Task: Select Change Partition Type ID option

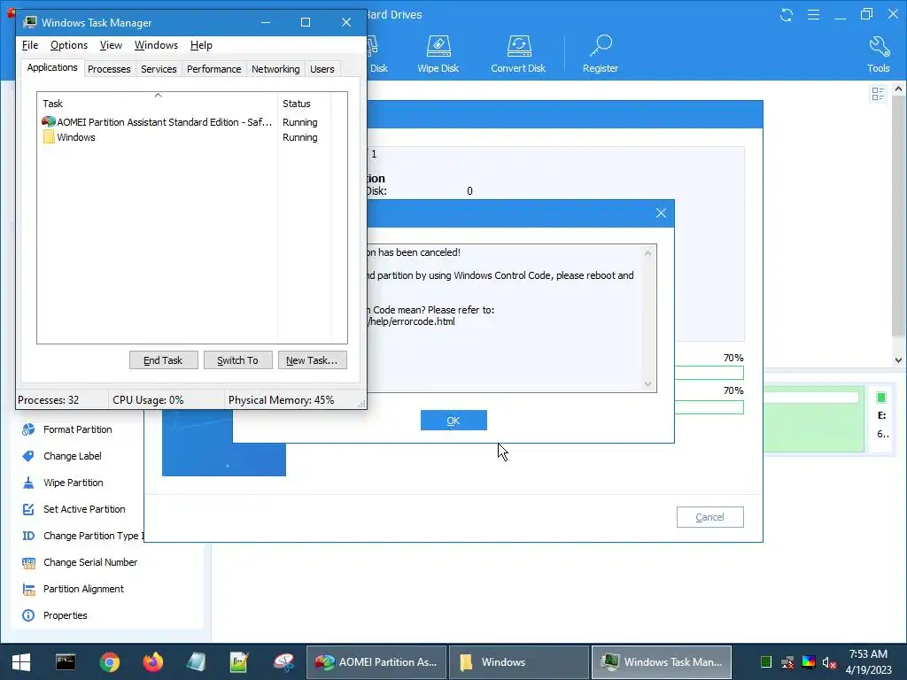Action: (82, 536)
